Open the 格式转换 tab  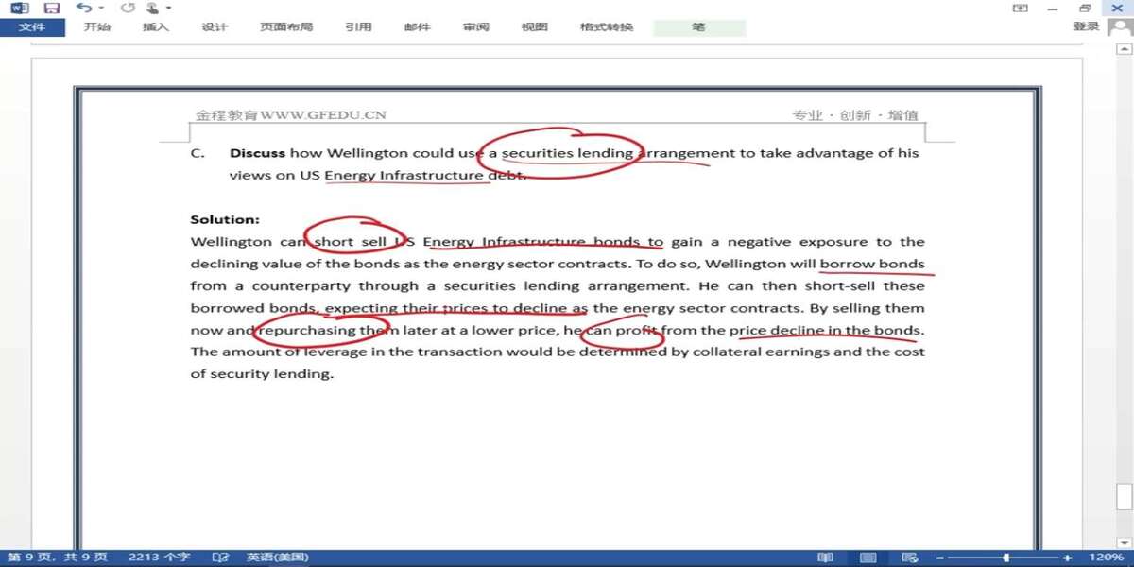(607, 27)
